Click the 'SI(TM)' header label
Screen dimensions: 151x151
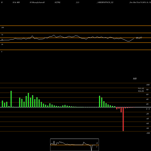pyautogui.click(x=57, y=2)
